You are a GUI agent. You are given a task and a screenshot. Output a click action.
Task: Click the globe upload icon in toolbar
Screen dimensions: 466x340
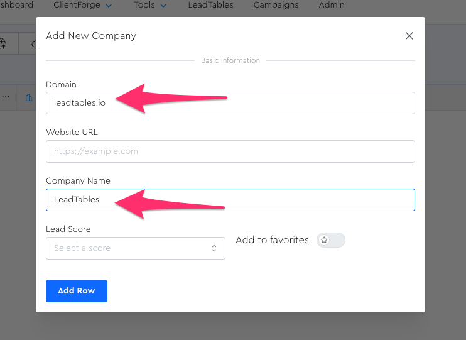pyautogui.click(x=3, y=43)
